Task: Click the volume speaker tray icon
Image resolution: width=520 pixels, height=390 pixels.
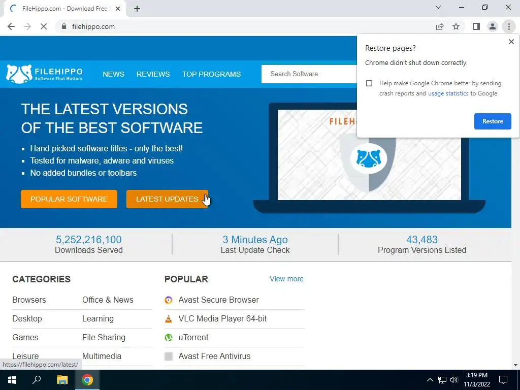Action: (454, 380)
